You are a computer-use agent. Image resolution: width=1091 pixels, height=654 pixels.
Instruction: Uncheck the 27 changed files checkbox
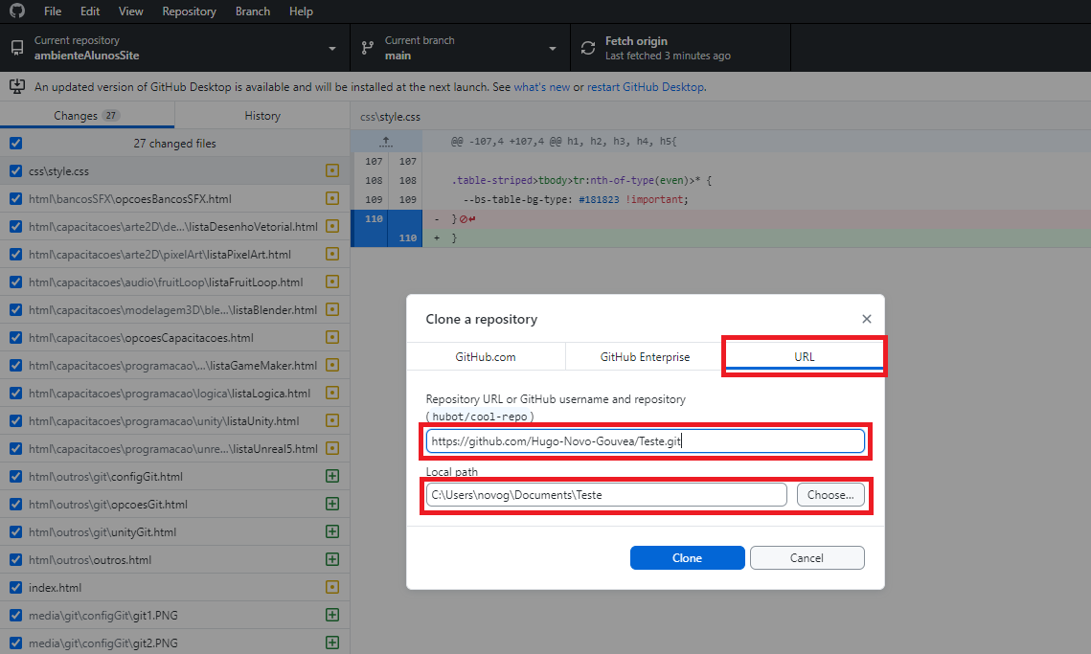(x=15, y=144)
